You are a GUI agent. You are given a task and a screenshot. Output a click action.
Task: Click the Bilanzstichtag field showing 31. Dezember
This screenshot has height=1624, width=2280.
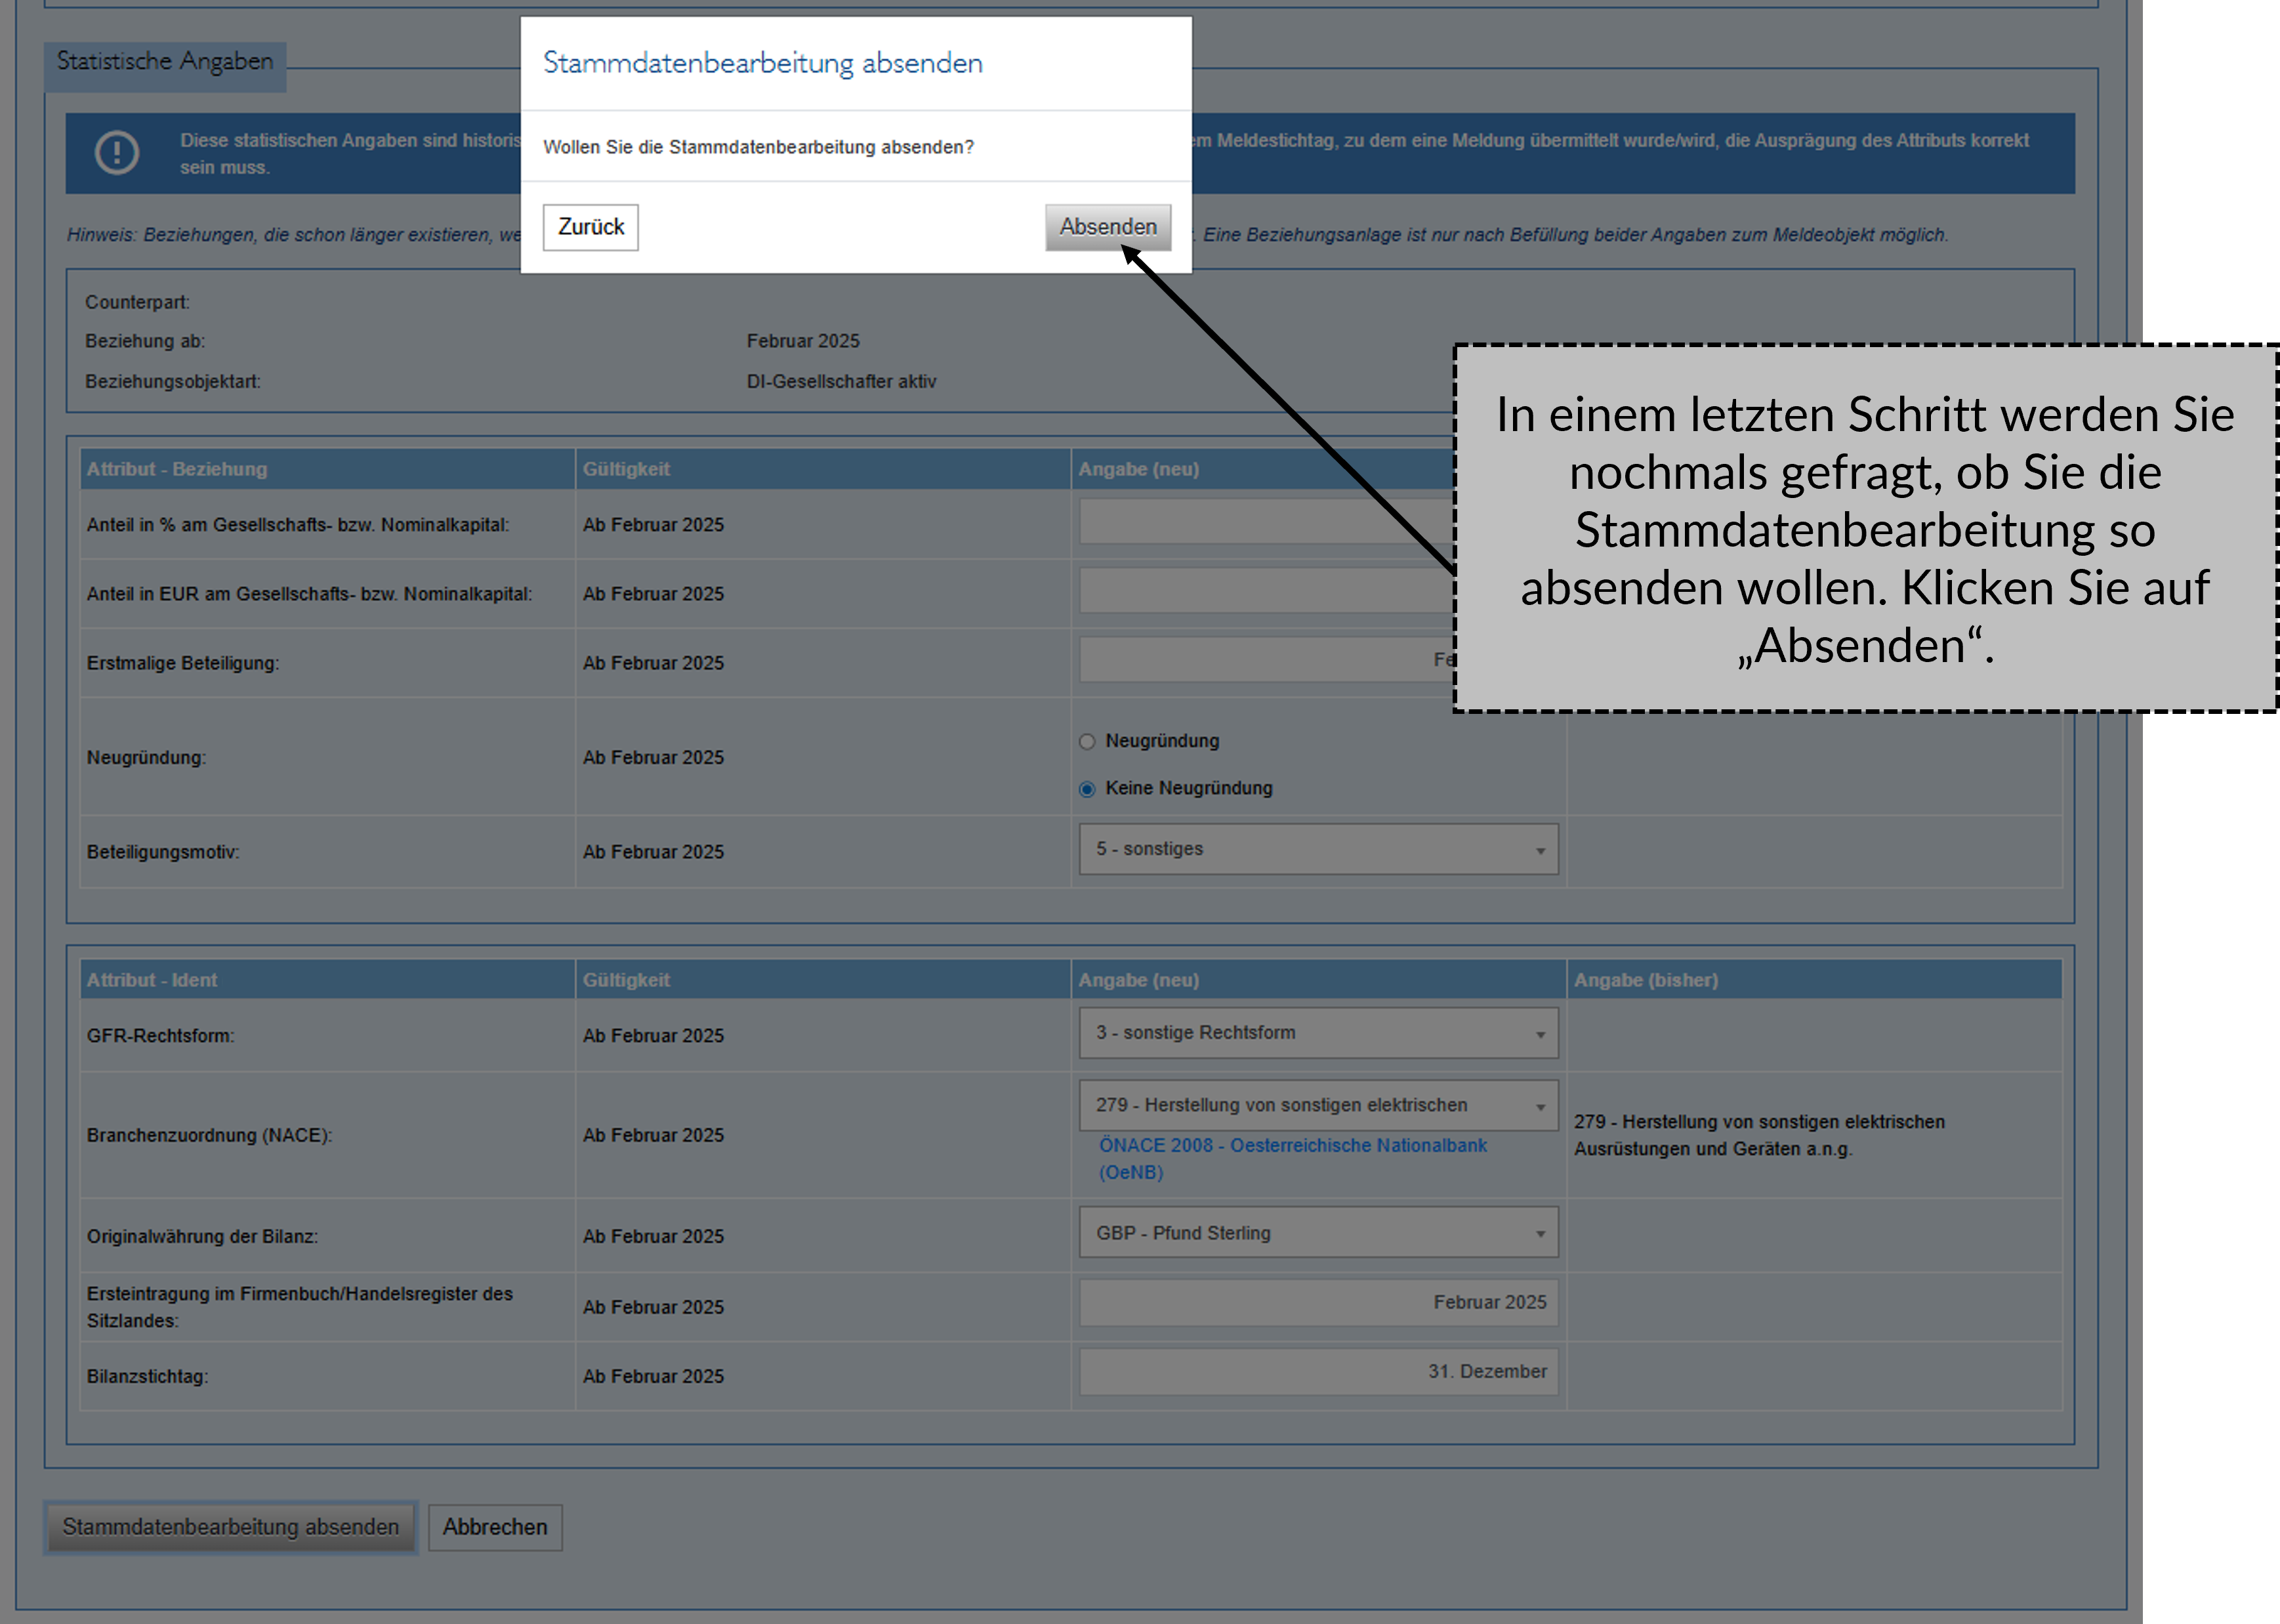1318,1371
